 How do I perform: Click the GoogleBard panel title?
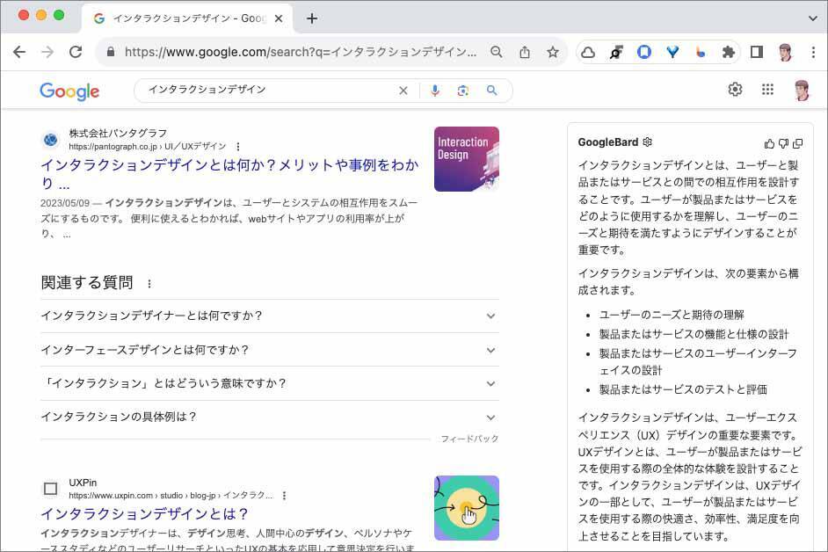pyautogui.click(x=607, y=142)
